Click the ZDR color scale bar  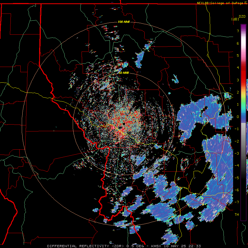pos(243,122)
